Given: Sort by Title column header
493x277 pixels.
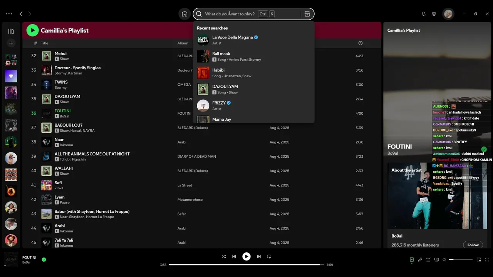Looking at the screenshot, I should pos(45,43).
